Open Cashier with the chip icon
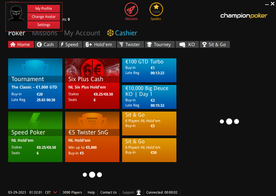The height and width of the screenshot is (196, 276). (x=122, y=33)
